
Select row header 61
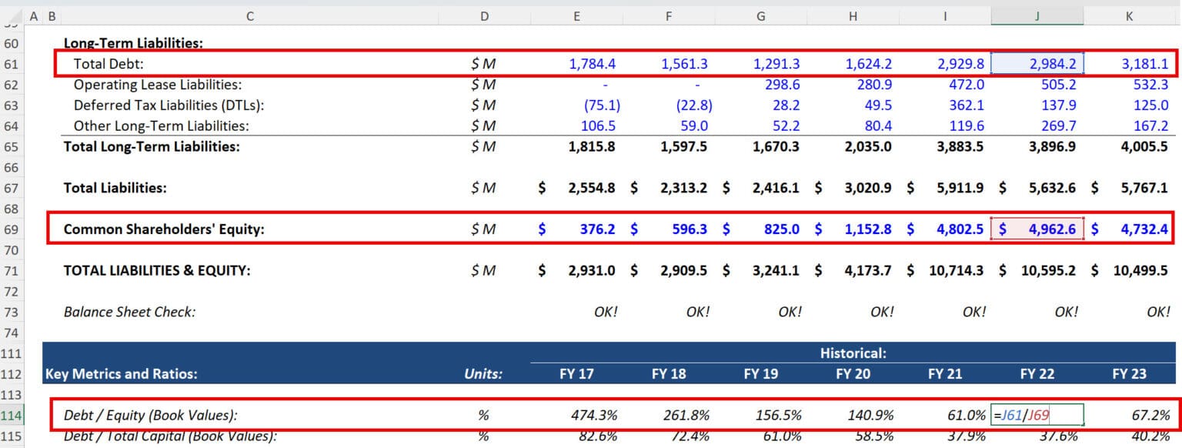pyautogui.click(x=12, y=64)
